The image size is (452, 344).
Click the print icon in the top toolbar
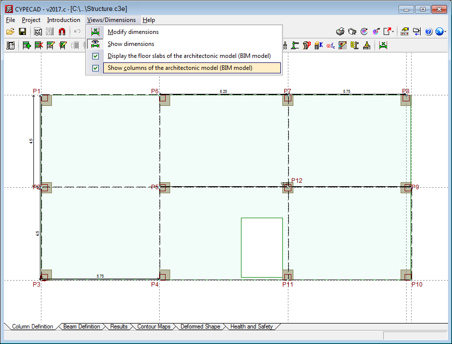pos(340,31)
